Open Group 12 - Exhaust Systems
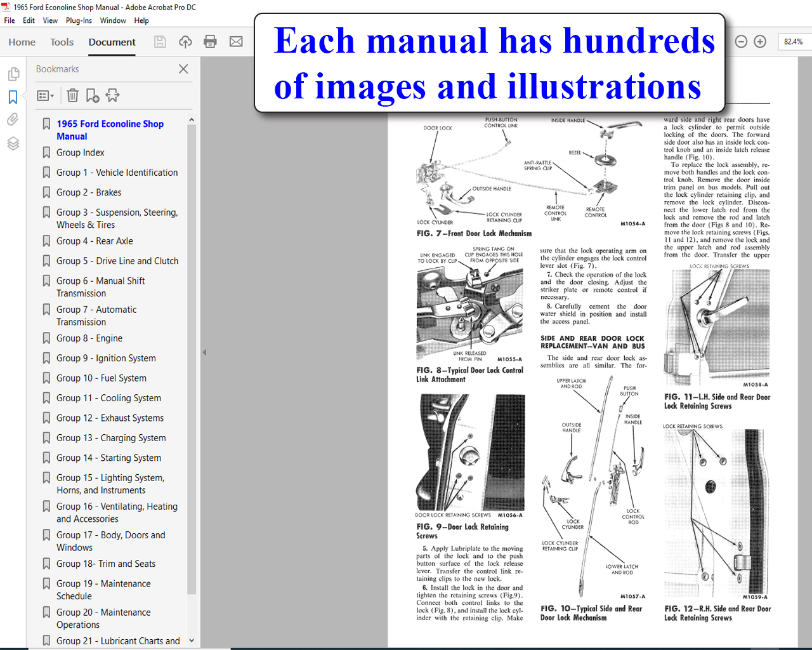Image resolution: width=812 pixels, height=650 pixels. [x=110, y=418]
